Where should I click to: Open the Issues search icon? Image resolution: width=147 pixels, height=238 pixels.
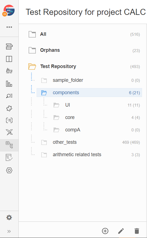(x=9, y=96)
